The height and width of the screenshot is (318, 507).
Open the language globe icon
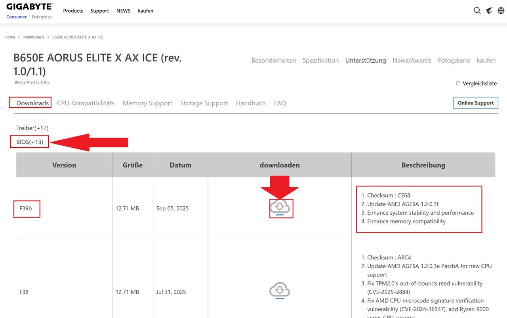tap(501, 11)
